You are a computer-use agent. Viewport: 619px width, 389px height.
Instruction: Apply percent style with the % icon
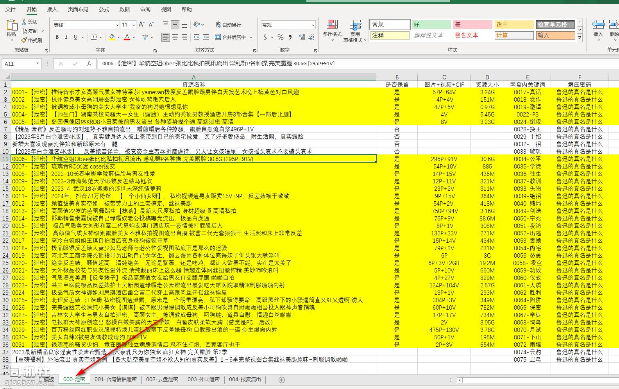pyautogui.click(x=281, y=37)
